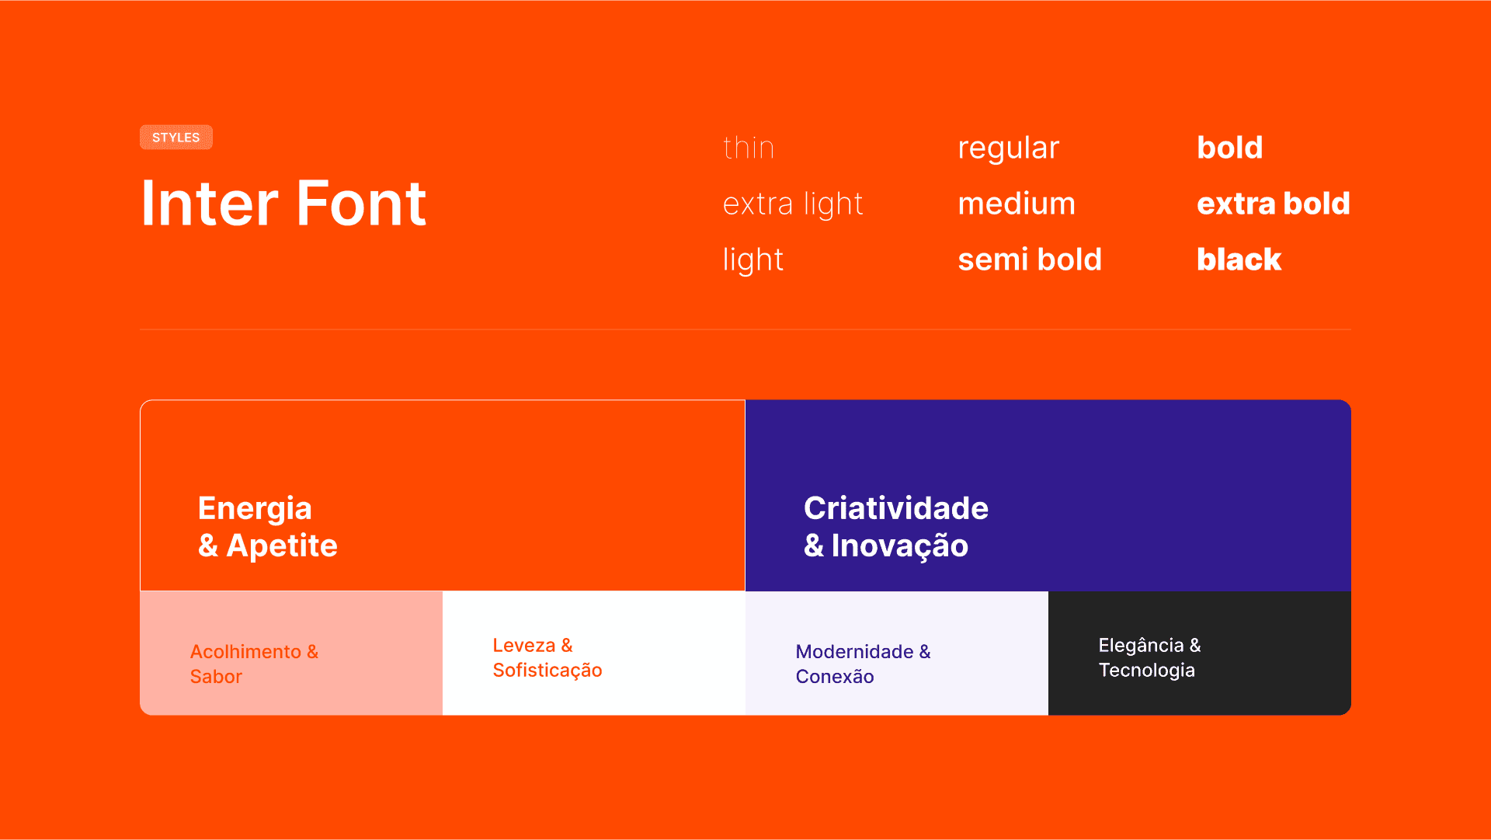Select the extra light weight sample
The image size is (1491, 840).
[x=793, y=204]
